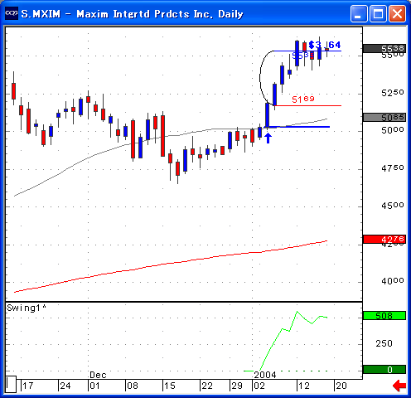Click date marker 22 on time axis
Screen dimensions: 411x398
207,386
